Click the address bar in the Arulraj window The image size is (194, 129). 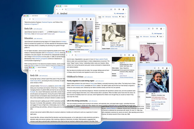88,9
